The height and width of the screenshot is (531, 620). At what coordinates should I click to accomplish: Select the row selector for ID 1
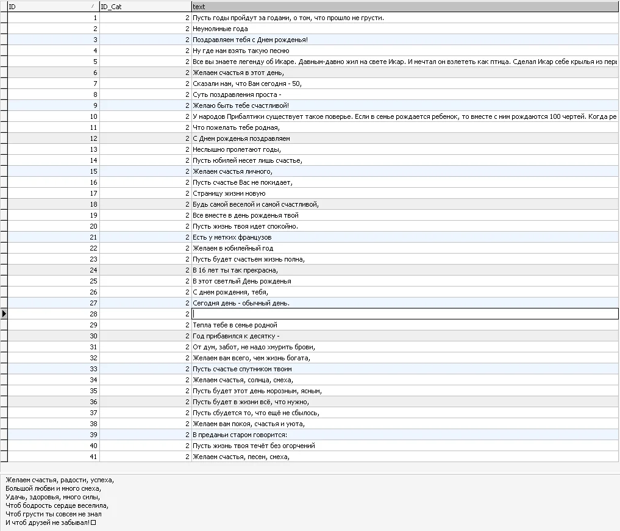(x=4, y=18)
